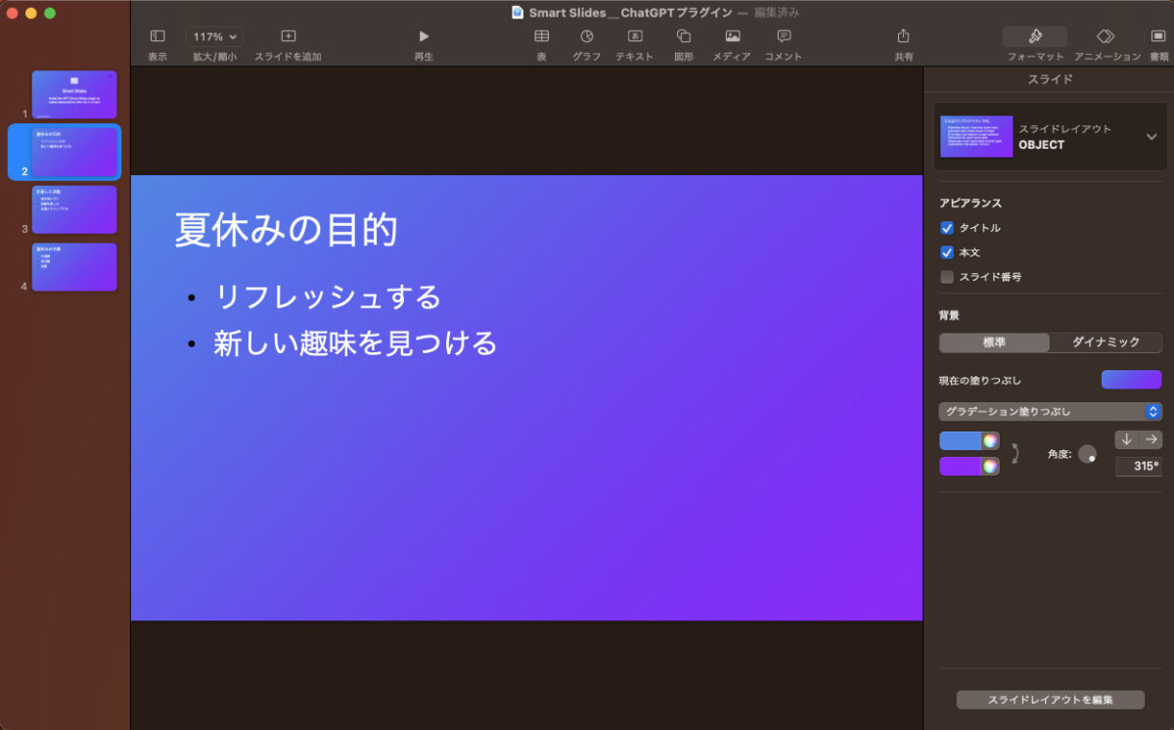The width and height of the screenshot is (1174, 730).
Task: Select slide 4 thumbnail in sidebar
Action: [74, 266]
